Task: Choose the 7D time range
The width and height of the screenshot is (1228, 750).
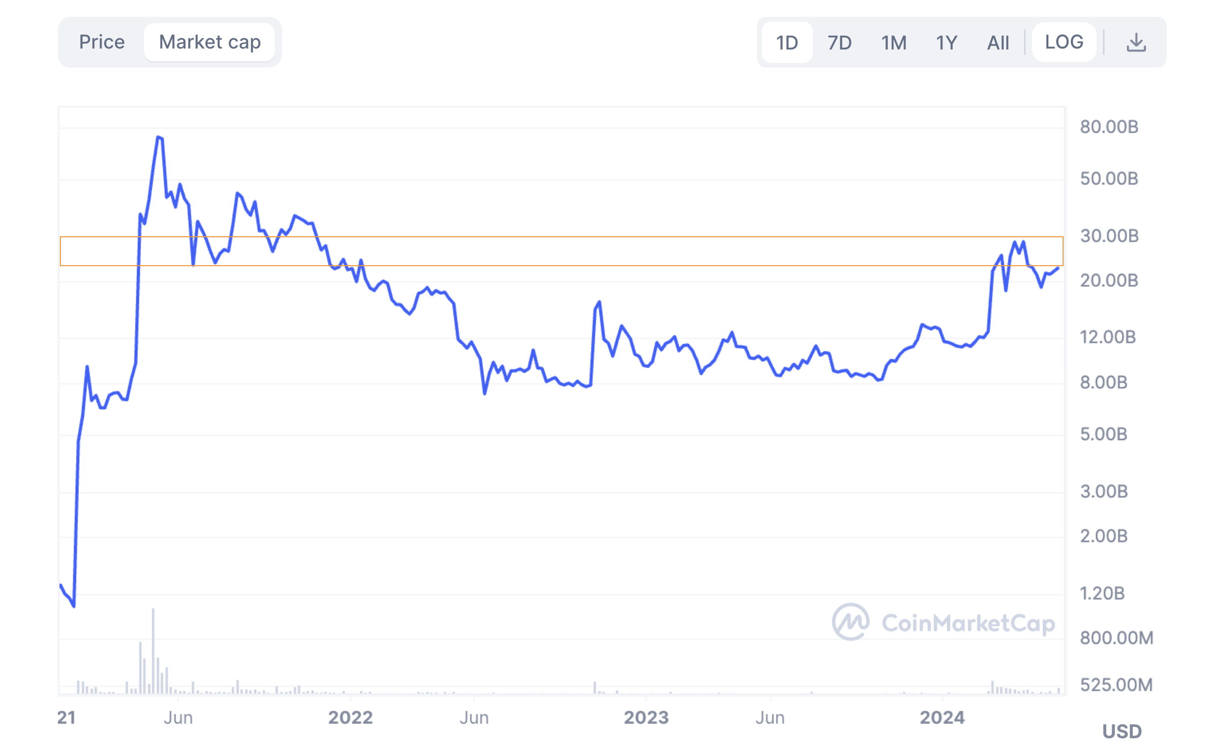Action: click(839, 43)
